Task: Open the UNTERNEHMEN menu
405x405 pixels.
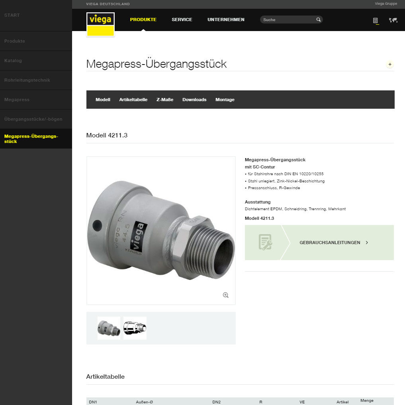Action: 226,20
